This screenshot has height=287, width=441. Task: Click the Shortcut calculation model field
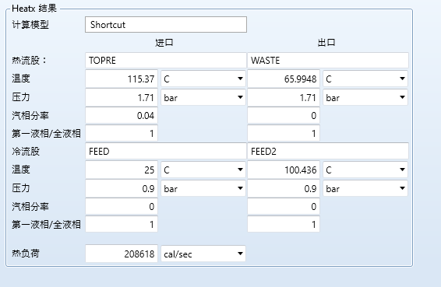[166, 25]
